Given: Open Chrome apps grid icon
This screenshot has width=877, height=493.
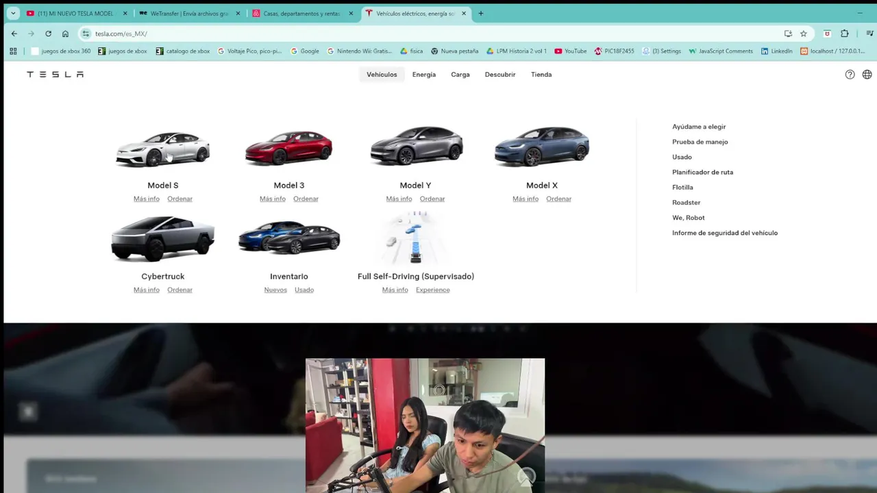Looking at the screenshot, I should (x=13, y=51).
